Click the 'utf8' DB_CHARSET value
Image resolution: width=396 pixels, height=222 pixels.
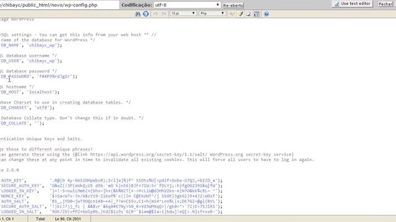[41, 107]
